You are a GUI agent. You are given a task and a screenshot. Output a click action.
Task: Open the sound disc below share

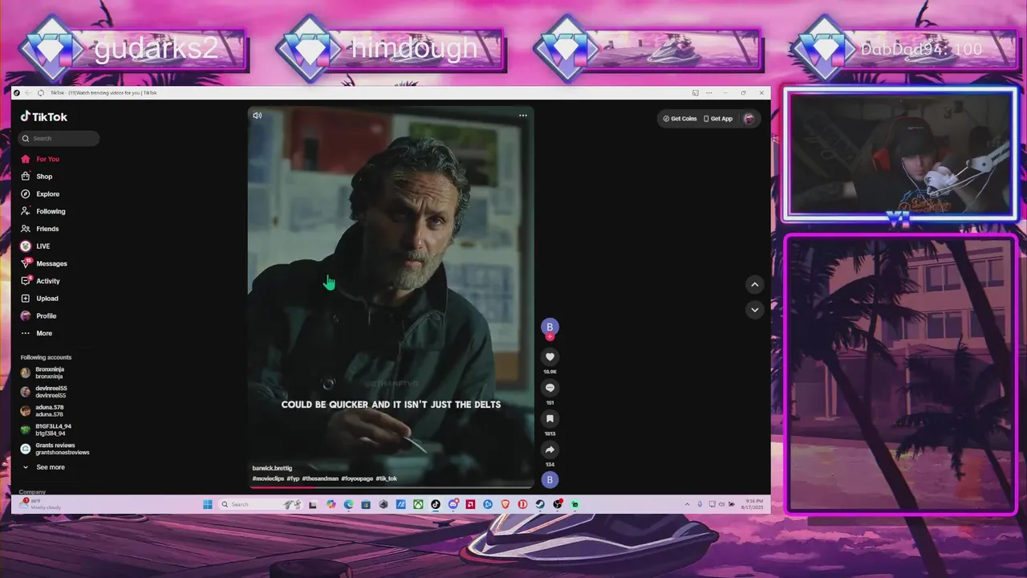click(550, 480)
